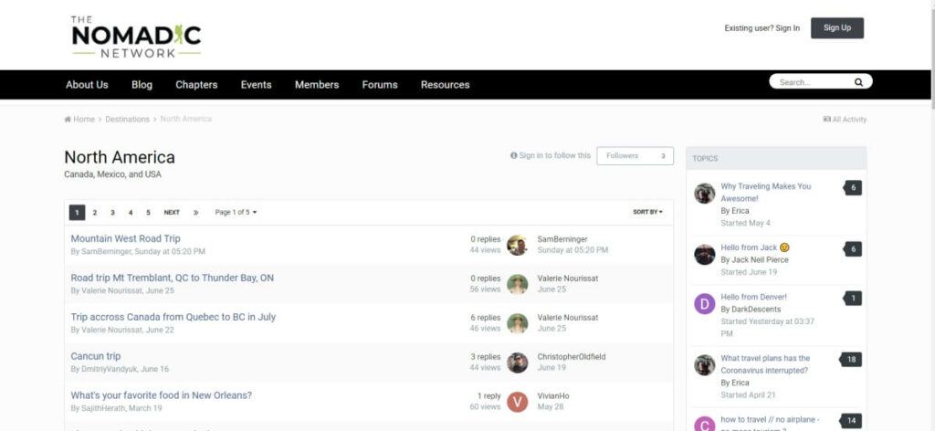The height and width of the screenshot is (431, 935).
Task: Click ChristopherOldfield last poster name
Action: [572, 356]
